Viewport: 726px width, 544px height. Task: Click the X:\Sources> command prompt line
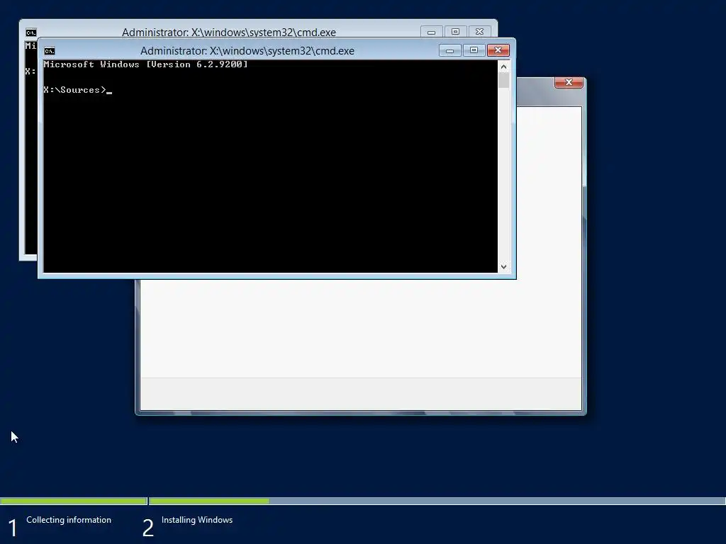[x=78, y=90]
